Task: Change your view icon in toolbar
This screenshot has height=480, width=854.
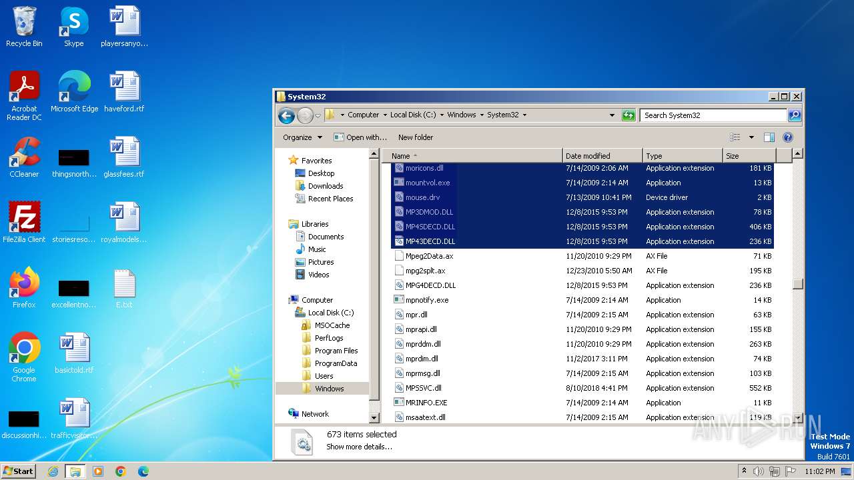Action: click(x=735, y=137)
